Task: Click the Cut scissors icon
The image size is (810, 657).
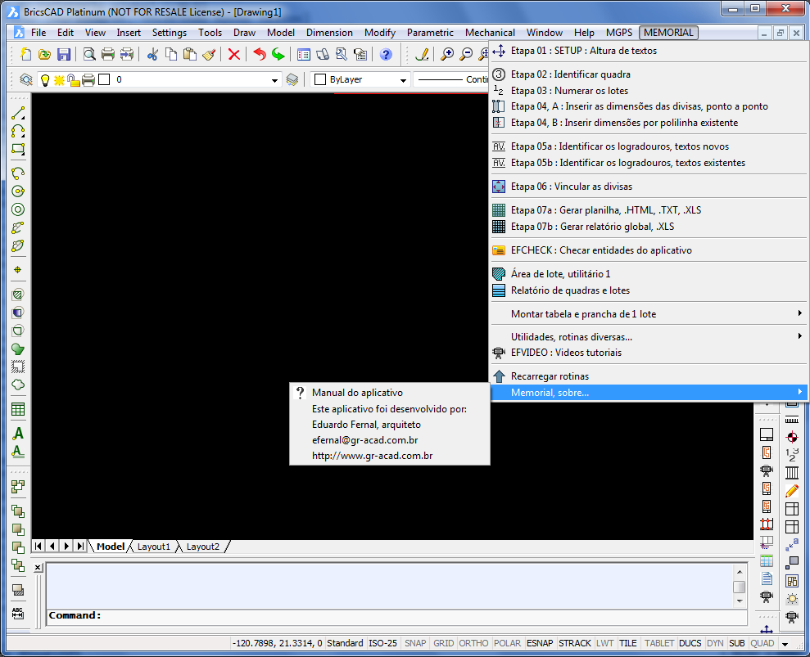Action: coord(152,55)
